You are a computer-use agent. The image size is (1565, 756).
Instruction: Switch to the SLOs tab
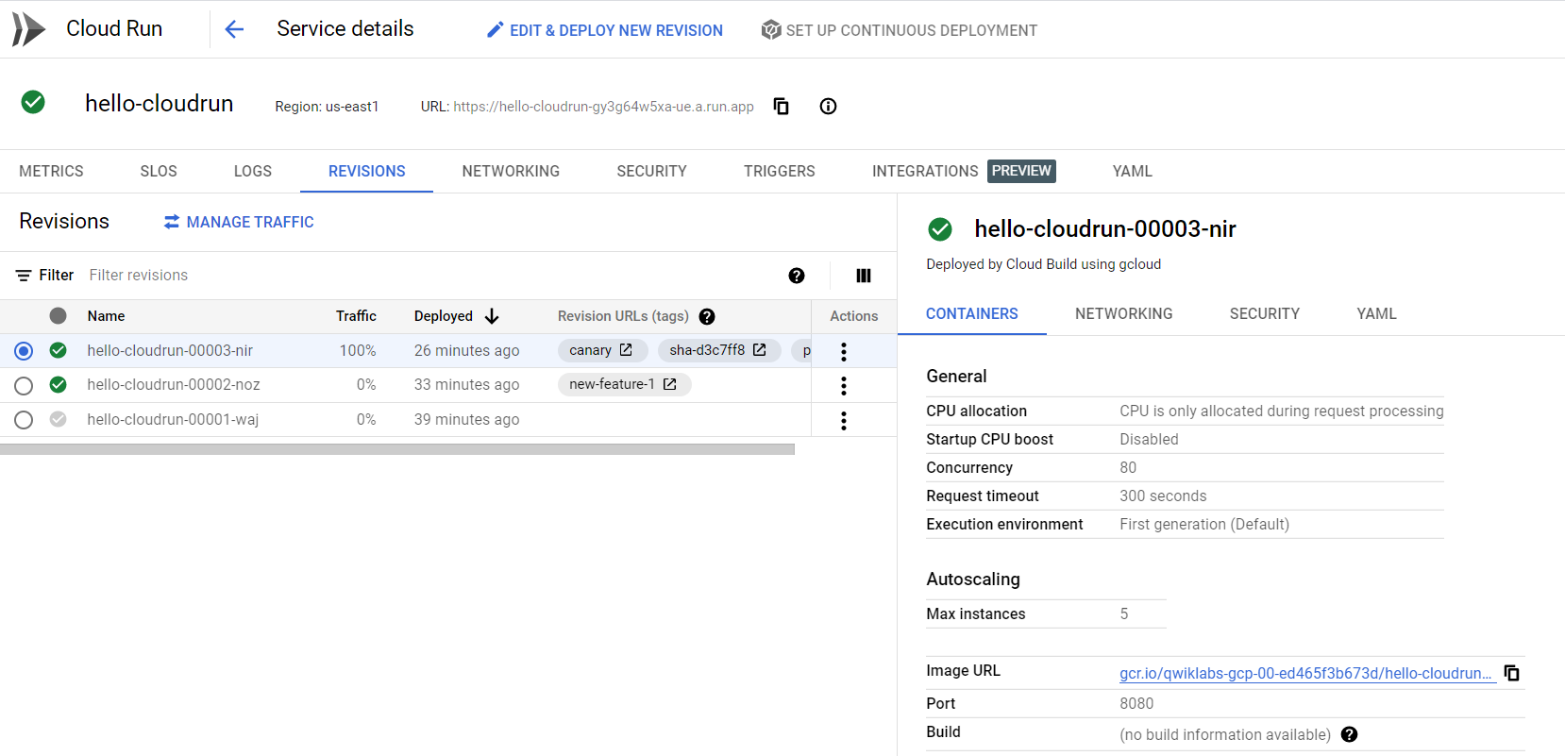click(159, 171)
